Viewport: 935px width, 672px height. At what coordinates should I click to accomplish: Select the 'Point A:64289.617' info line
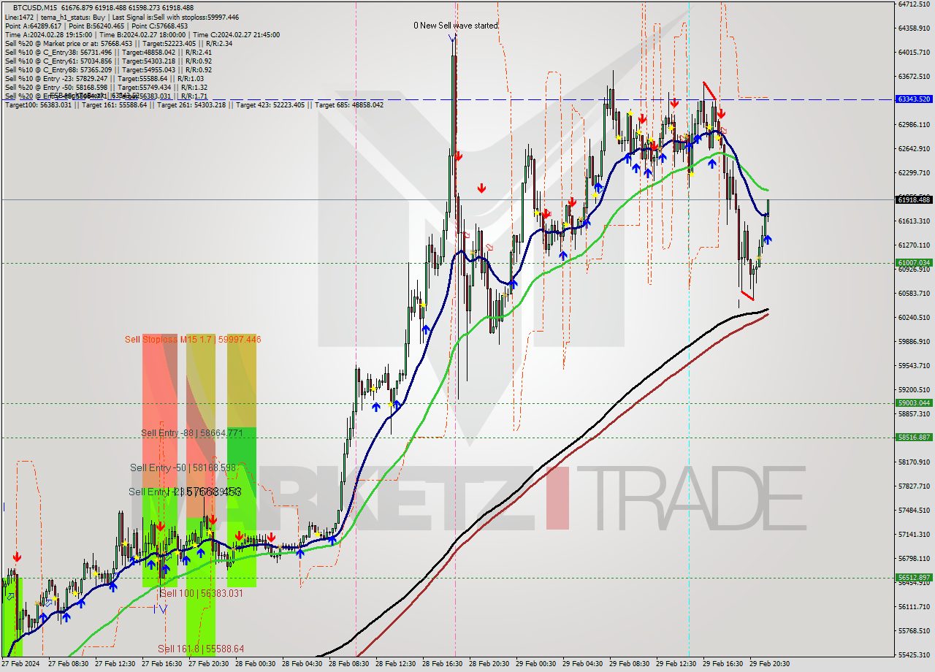(96, 26)
